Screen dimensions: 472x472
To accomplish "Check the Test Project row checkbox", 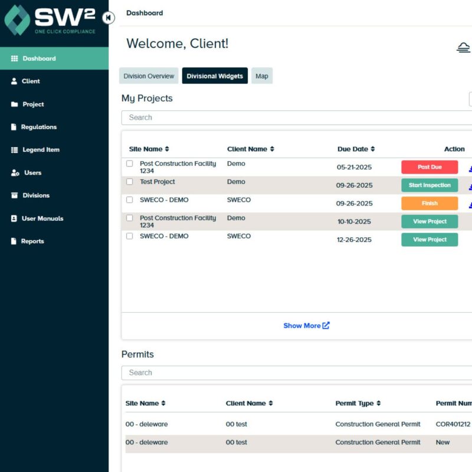I will [x=129, y=182].
